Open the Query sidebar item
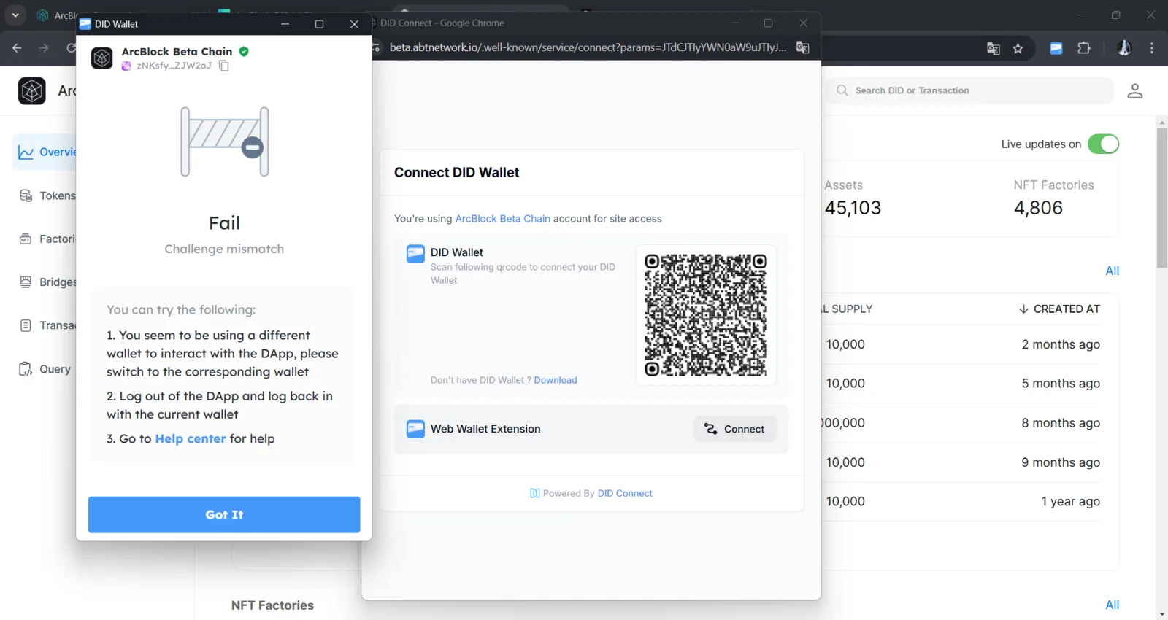Screen dimensions: 1168x620 45,369
